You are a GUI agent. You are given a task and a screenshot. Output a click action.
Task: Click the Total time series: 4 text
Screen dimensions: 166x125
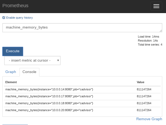coord(150,45)
